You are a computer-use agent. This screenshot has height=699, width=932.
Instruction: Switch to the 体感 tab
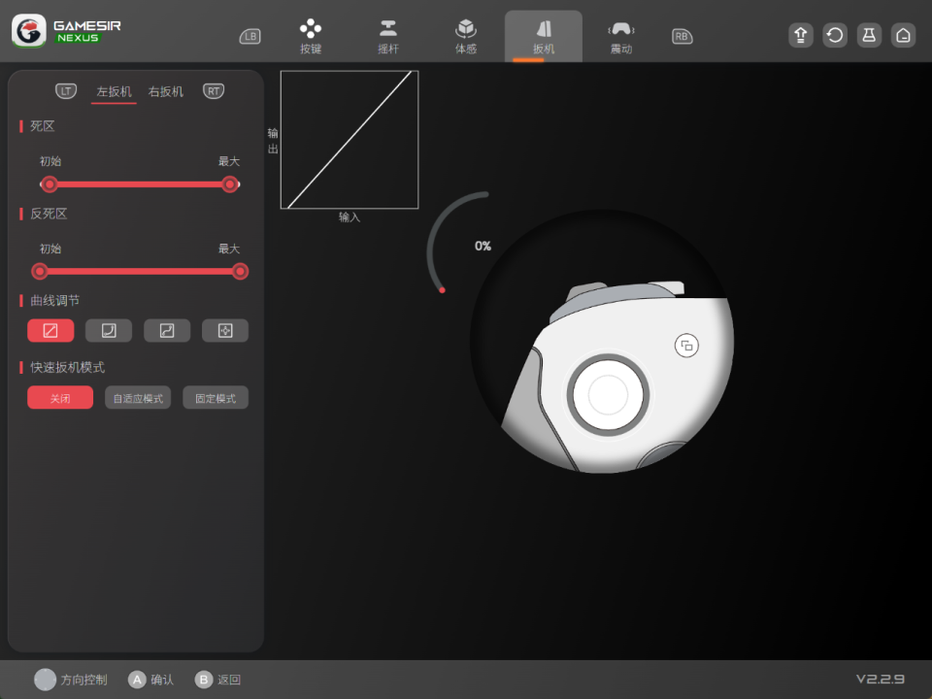coord(466,37)
